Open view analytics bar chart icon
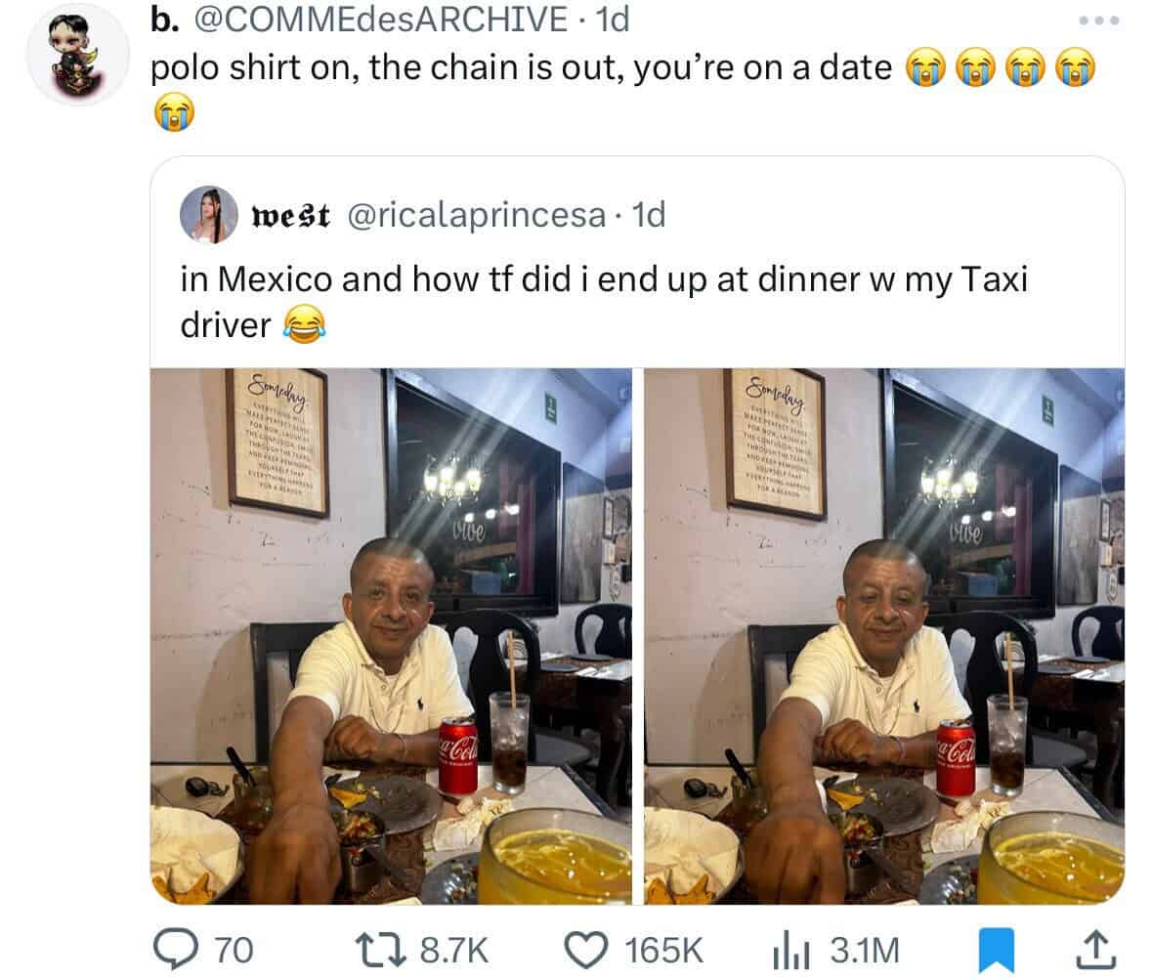 792,951
